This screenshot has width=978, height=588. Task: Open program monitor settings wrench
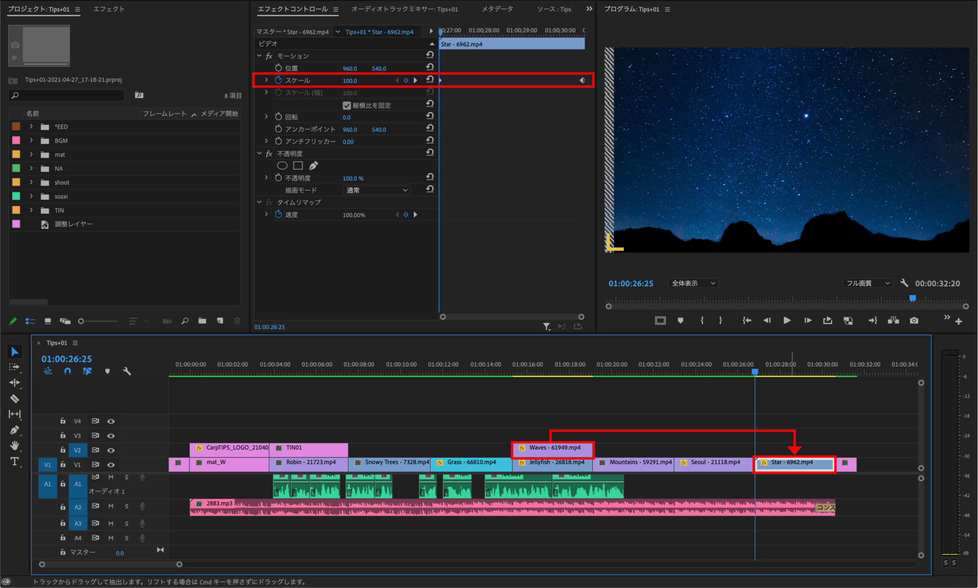(x=904, y=283)
